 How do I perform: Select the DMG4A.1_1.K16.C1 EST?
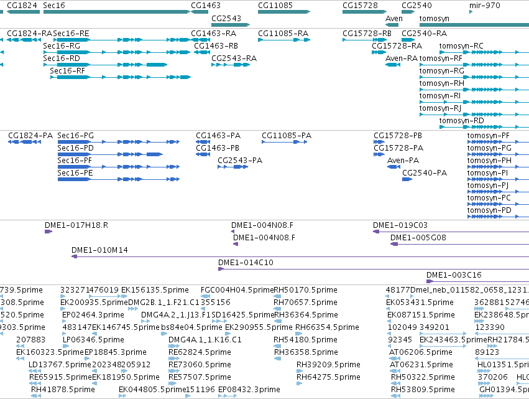[x=174, y=346]
